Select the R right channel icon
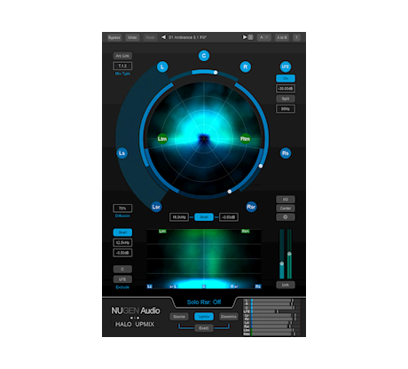Screen dimensions: 408x369 (x=245, y=67)
